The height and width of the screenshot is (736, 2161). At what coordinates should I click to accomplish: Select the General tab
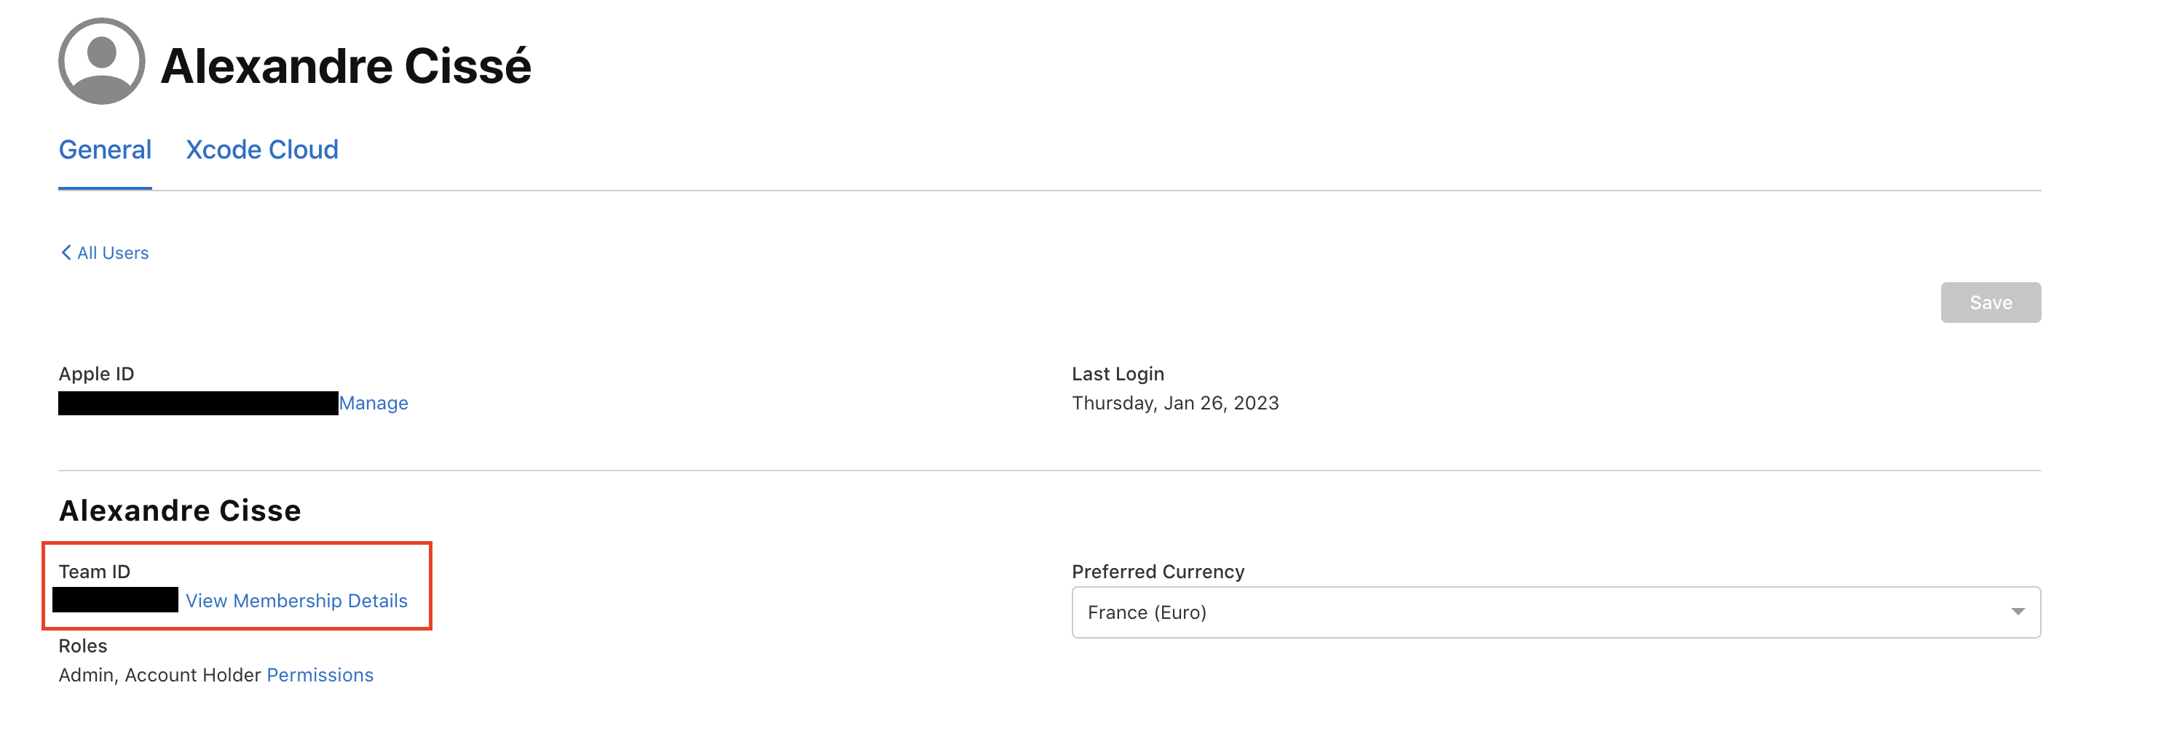[104, 148]
